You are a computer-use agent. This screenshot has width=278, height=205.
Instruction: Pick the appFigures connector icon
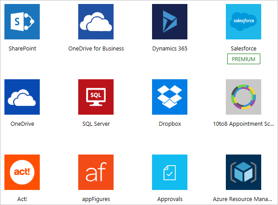96,172
